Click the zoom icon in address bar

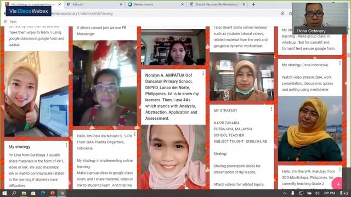(282, 13)
